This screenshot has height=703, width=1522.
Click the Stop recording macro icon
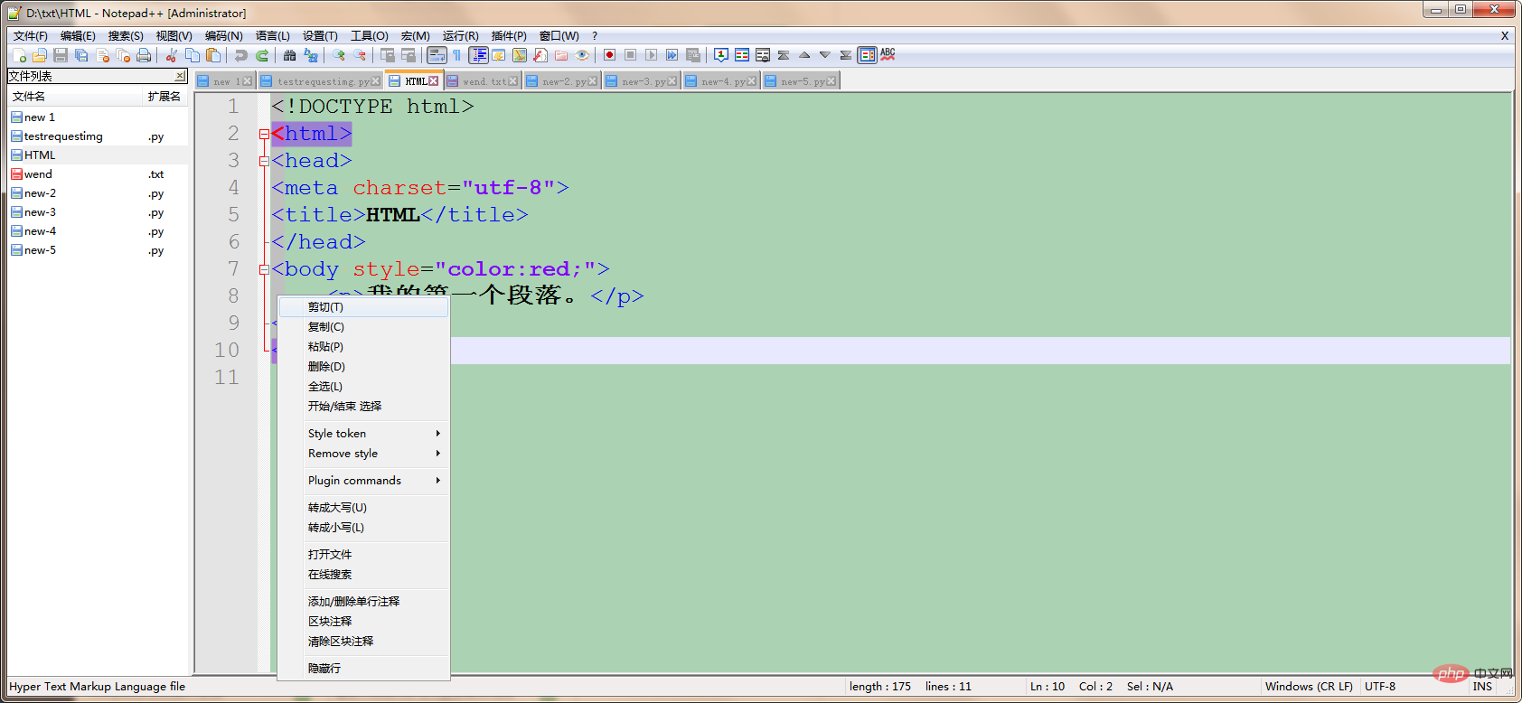pos(630,55)
